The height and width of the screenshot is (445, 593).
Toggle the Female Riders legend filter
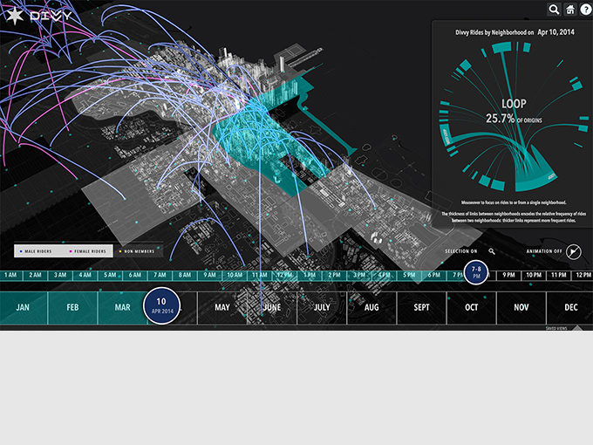(x=88, y=251)
